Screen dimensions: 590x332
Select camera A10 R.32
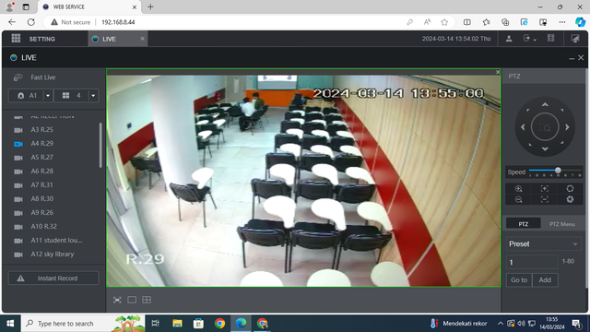43,227
